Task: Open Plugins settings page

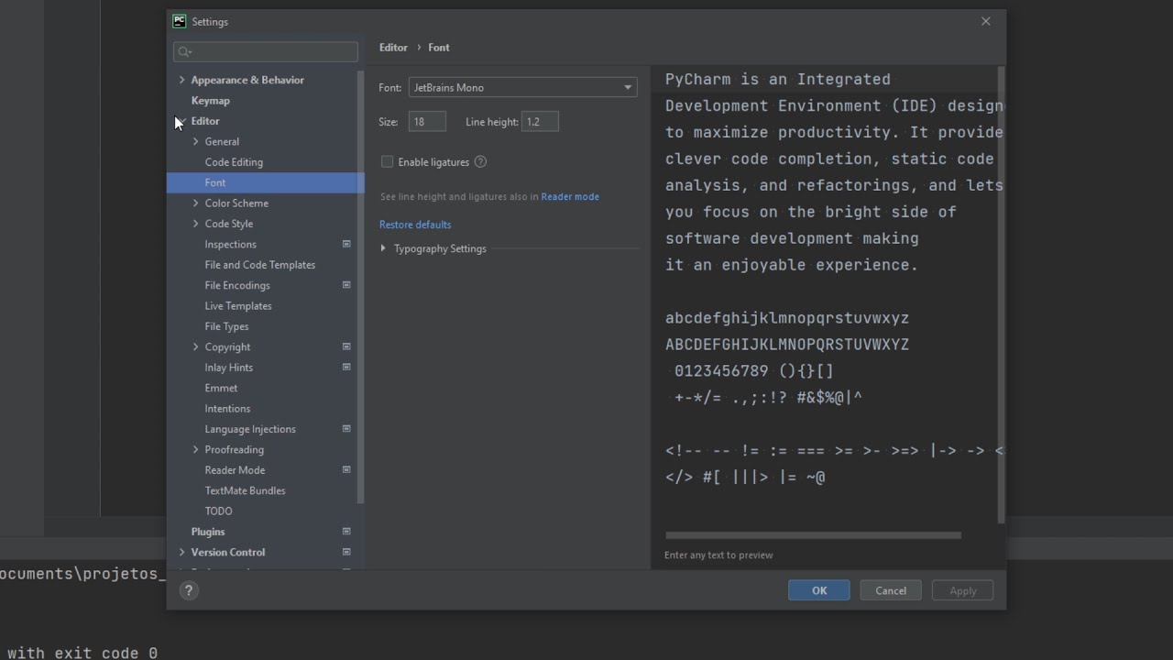Action: click(207, 532)
